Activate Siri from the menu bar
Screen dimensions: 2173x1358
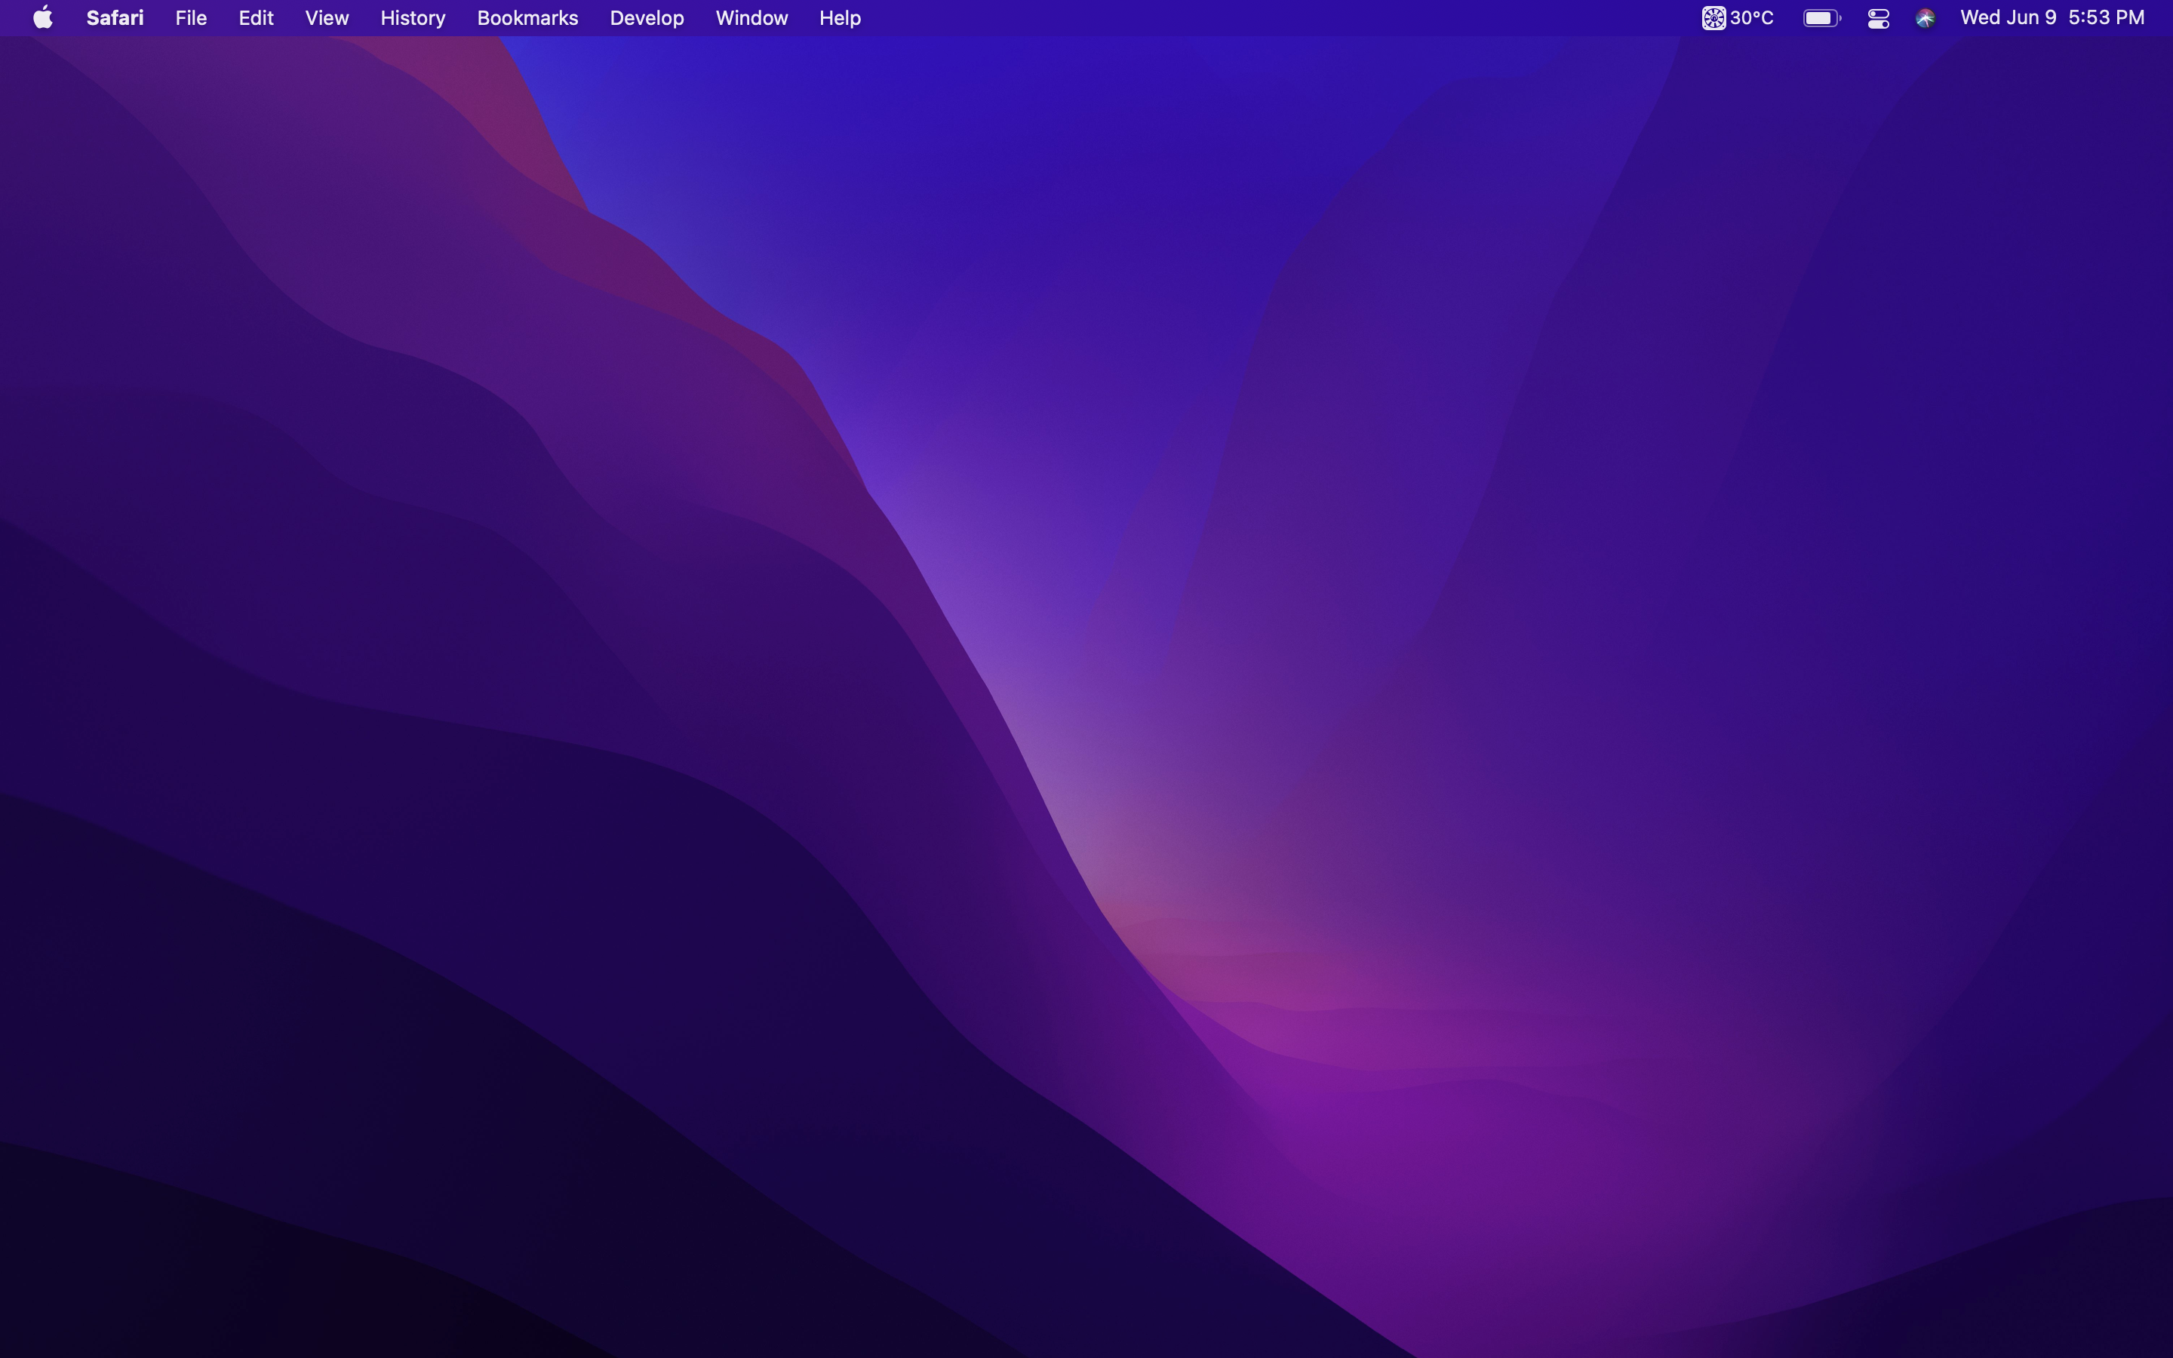click(1926, 18)
